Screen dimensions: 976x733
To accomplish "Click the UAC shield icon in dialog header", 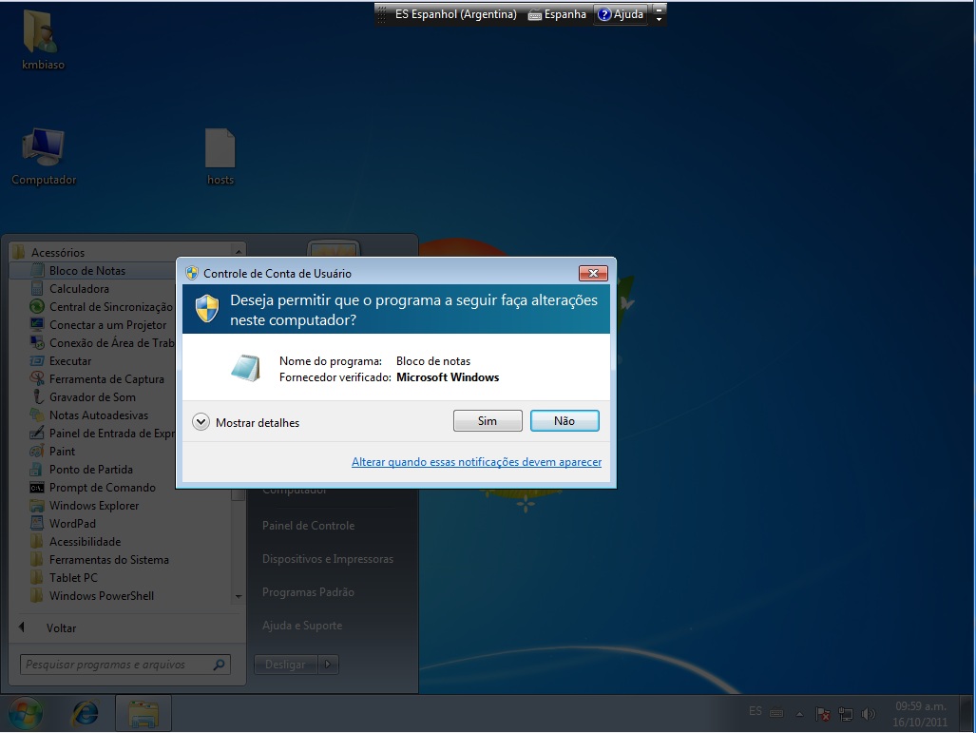I will coord(207,309).
